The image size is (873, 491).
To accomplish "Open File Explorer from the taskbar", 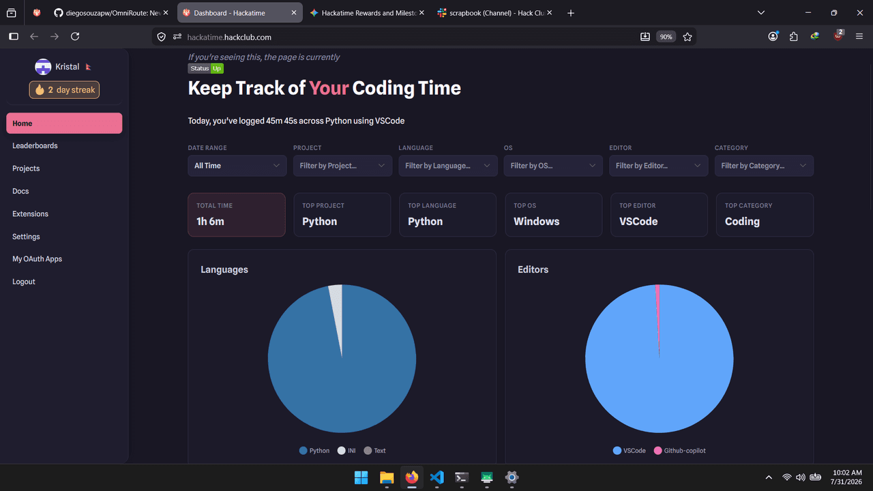I will tap(387, 477).
